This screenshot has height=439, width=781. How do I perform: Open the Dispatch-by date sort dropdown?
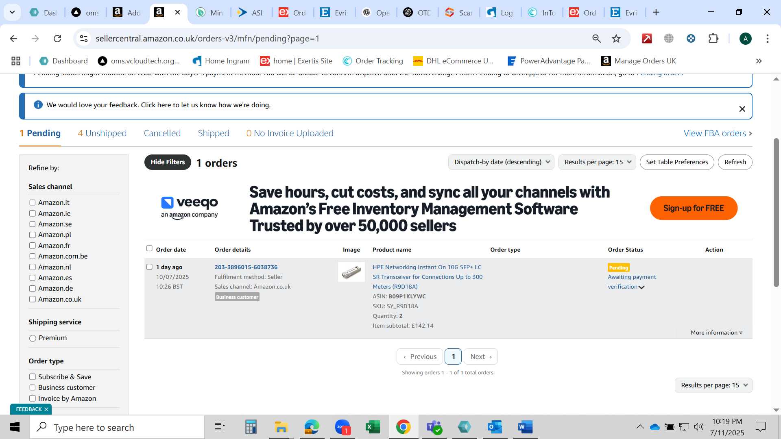tap(501, 162)
